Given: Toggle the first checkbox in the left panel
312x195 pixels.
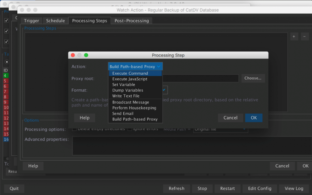Looking at the screenshot, I should (x=6, y=21).
